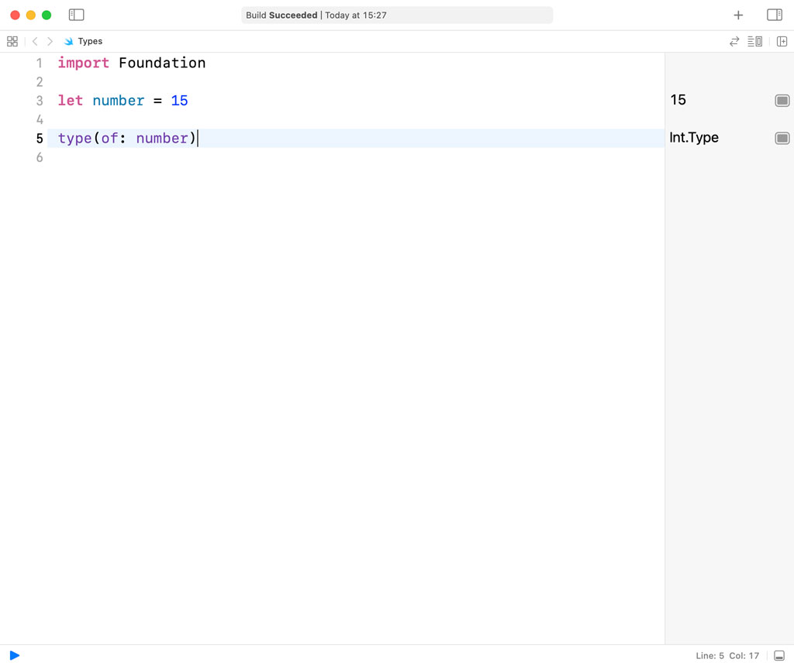Show inline result for the number 15

(782, 100)
